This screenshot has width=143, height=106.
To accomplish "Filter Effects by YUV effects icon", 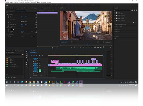I will (x=137, y=10).
